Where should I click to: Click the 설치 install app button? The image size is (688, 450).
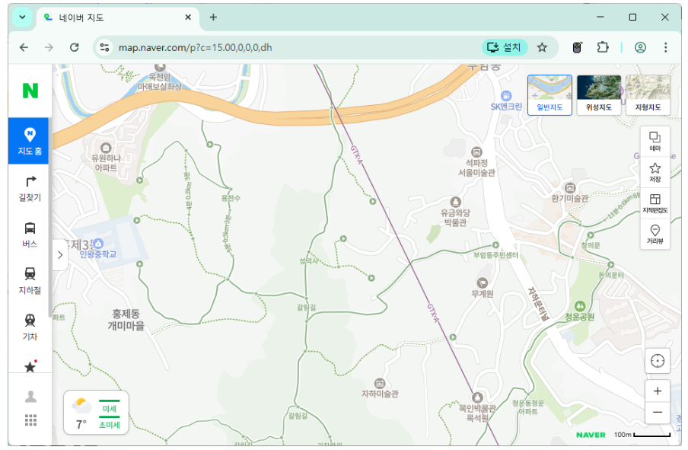point(505,47)
